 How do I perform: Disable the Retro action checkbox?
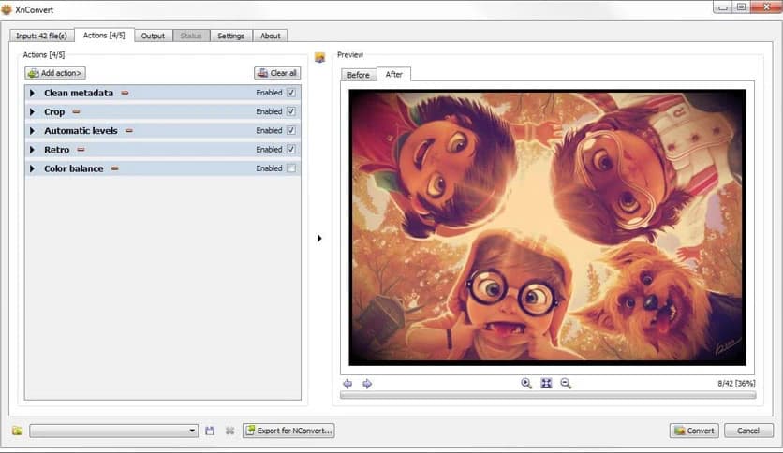[x=291, y=150]
